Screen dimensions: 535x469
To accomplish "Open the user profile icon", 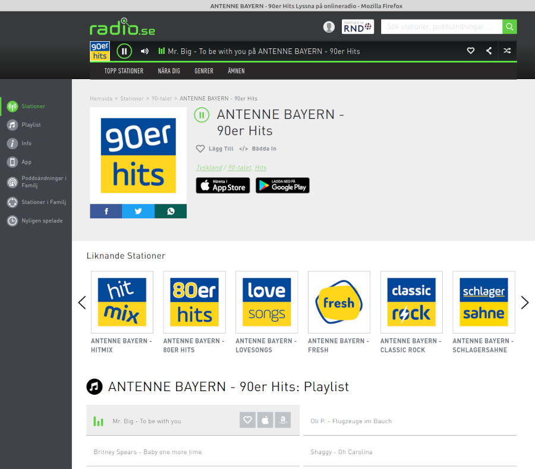I will pyautogui.click(x=329, y=27).
